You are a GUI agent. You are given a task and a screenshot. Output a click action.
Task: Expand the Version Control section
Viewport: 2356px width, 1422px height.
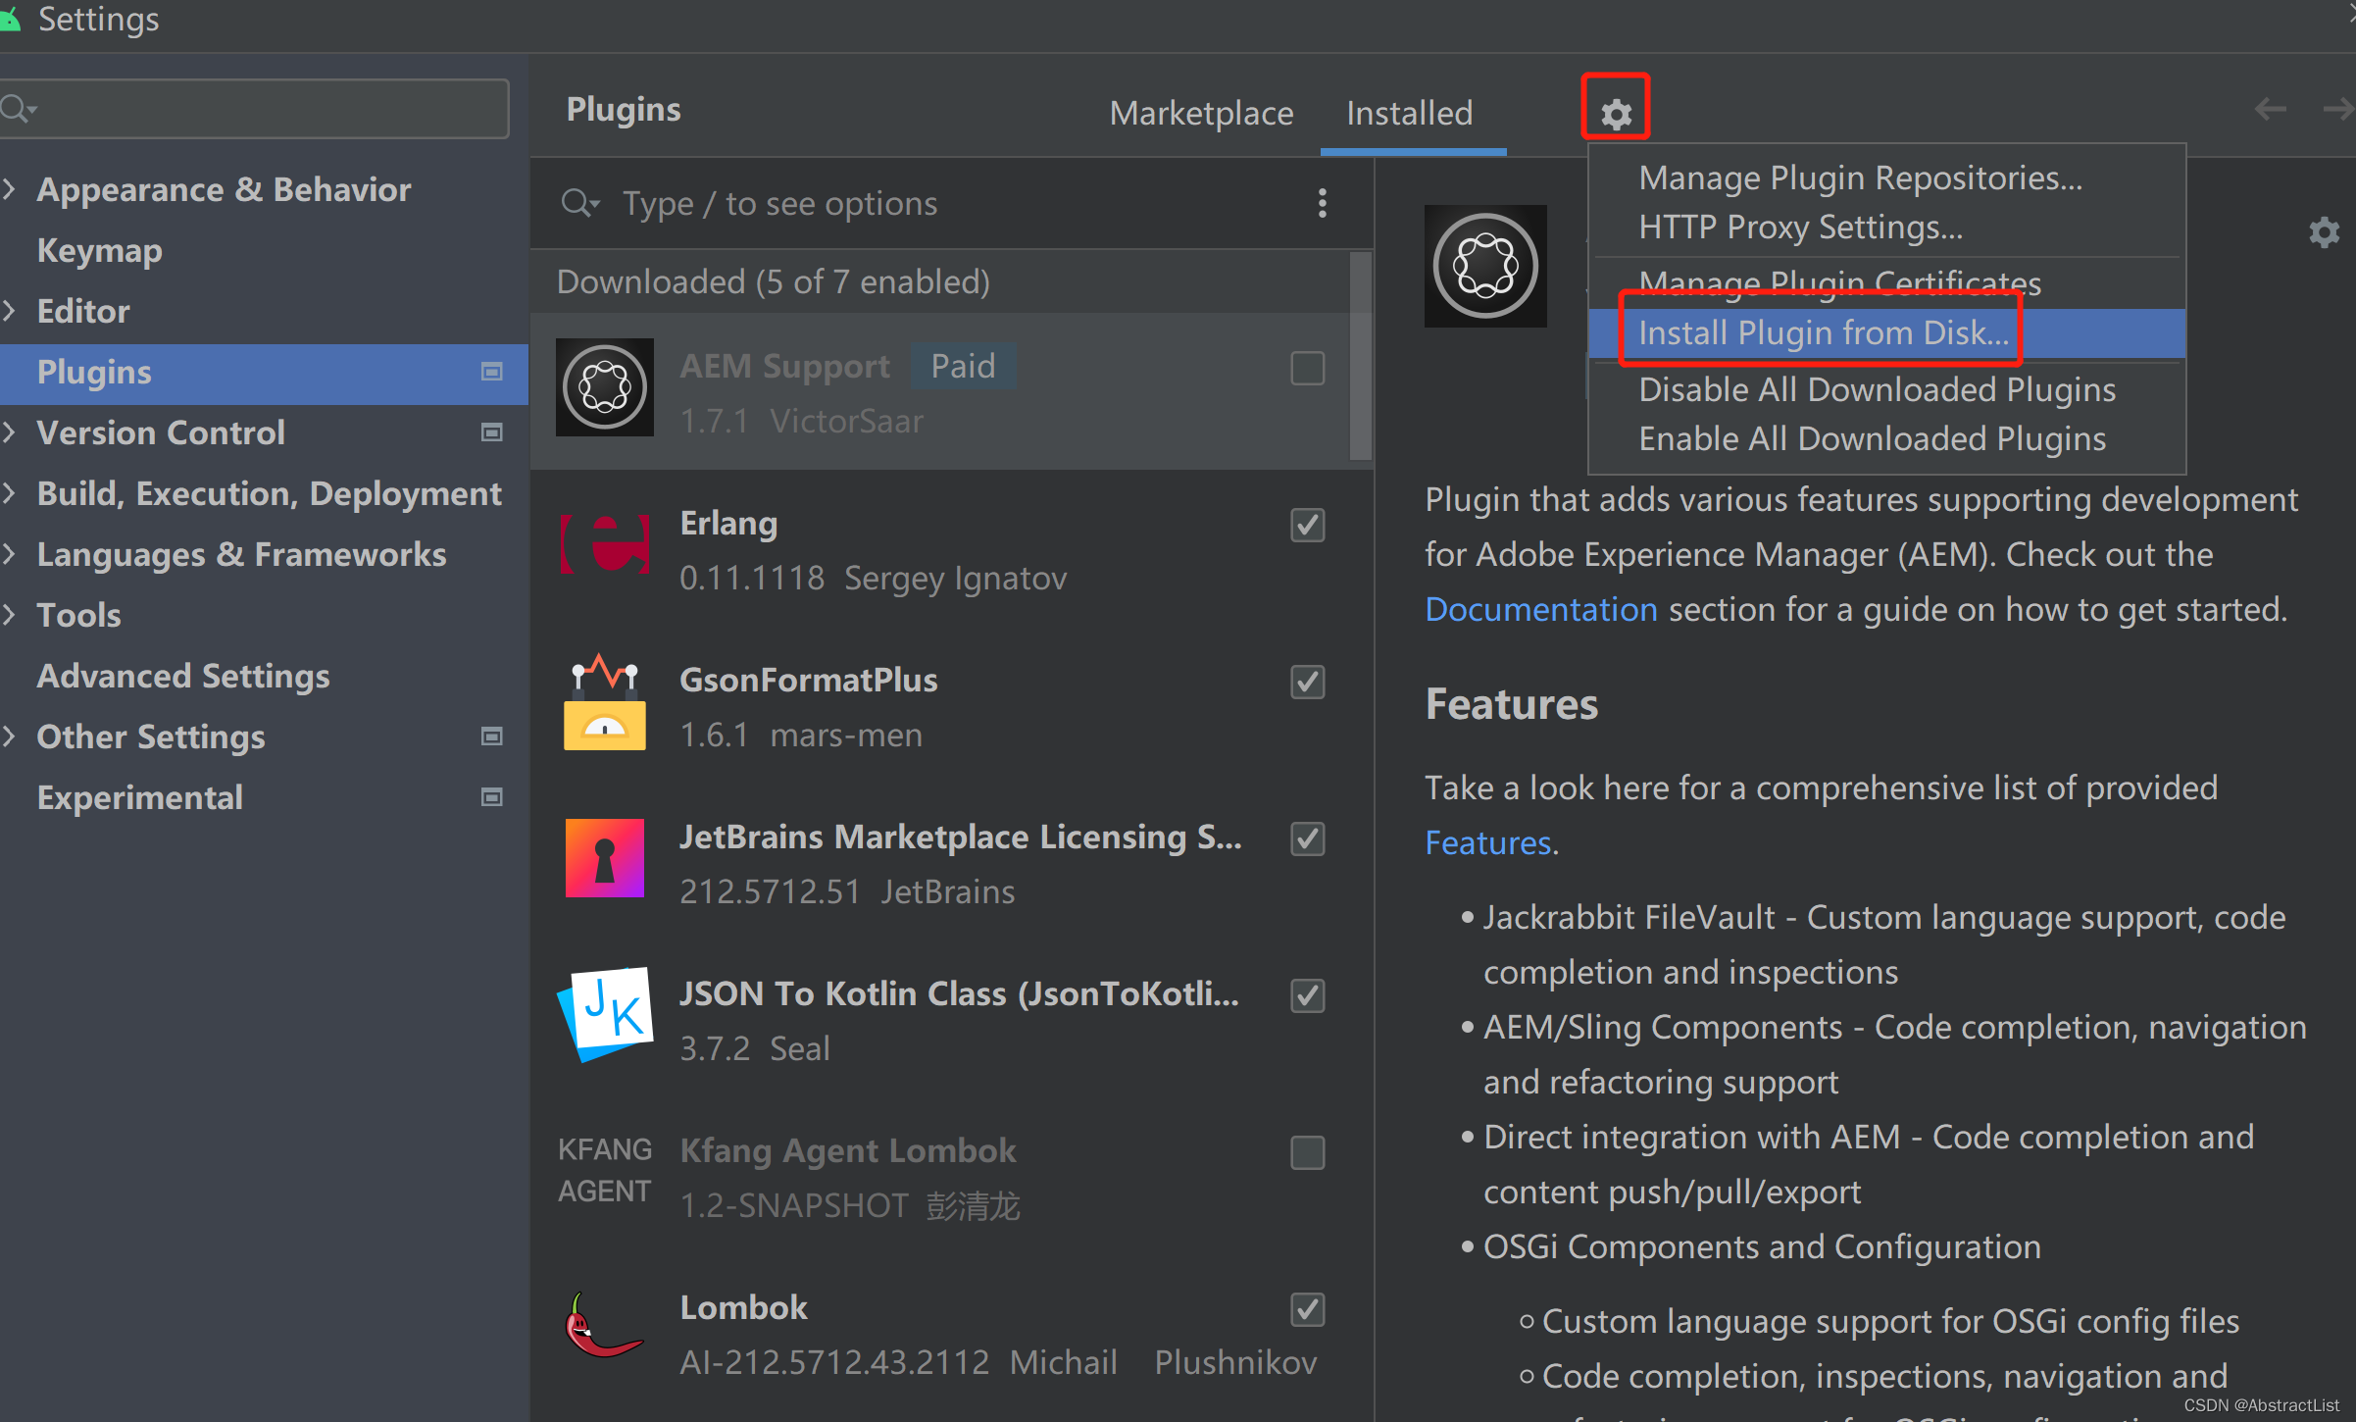pos(10,432)
